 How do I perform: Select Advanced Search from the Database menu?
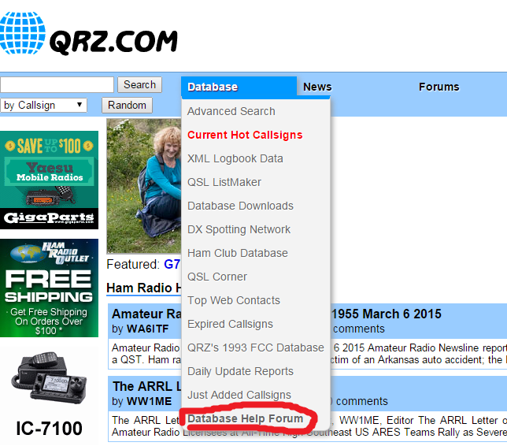click(231, 111)
